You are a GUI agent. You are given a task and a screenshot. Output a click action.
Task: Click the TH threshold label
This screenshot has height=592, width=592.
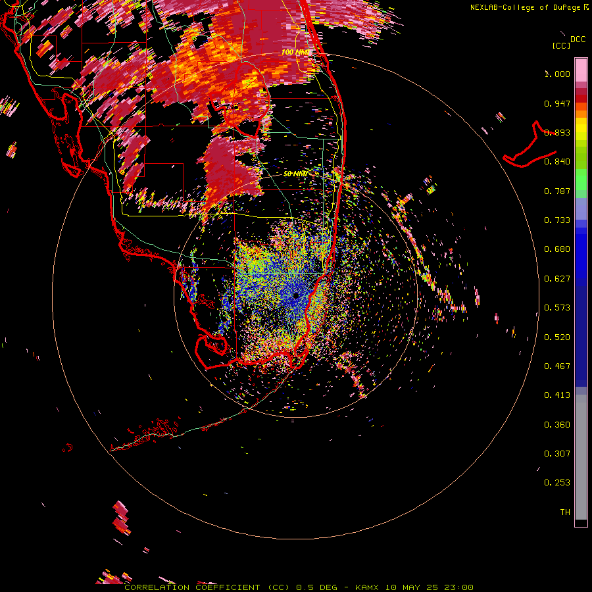coord(565,512)
